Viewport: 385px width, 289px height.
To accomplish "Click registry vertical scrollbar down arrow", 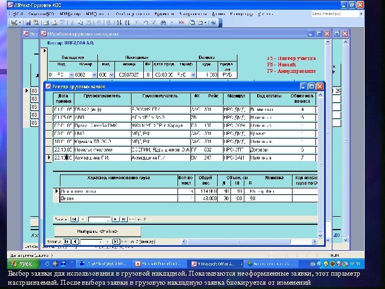I will (x=320, y=235).
